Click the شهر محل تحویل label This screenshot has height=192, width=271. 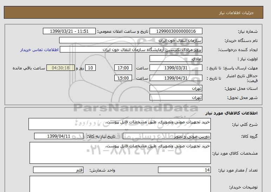[242, 98]
